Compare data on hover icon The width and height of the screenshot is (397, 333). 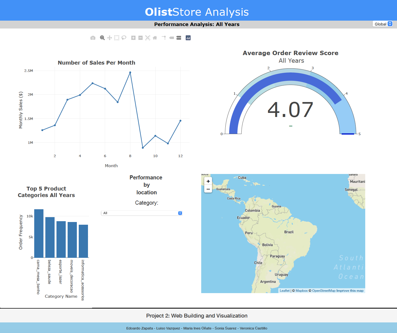click(179, 38)
